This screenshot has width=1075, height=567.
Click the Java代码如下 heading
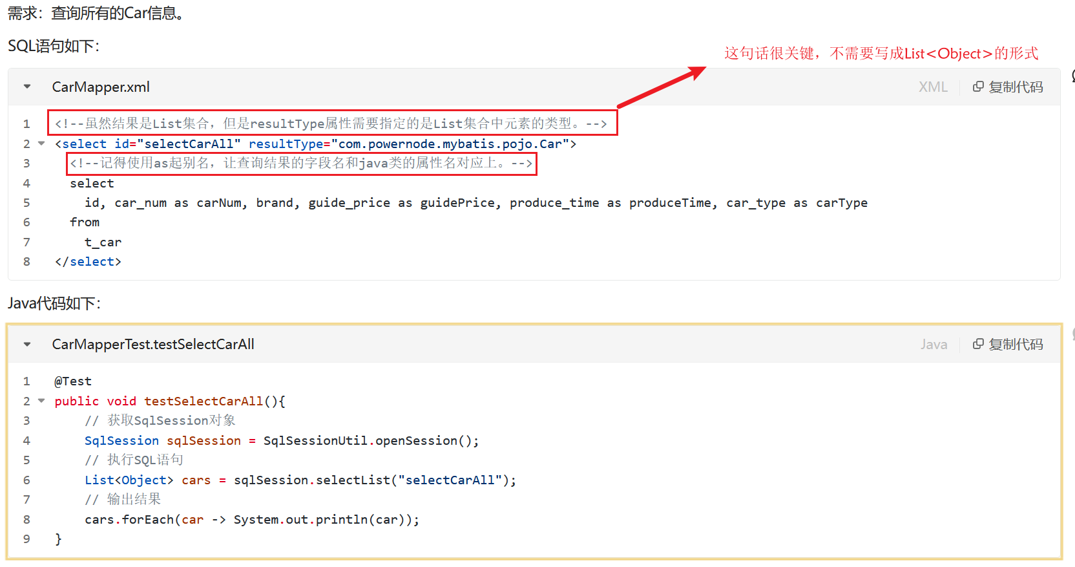[54, 303]
